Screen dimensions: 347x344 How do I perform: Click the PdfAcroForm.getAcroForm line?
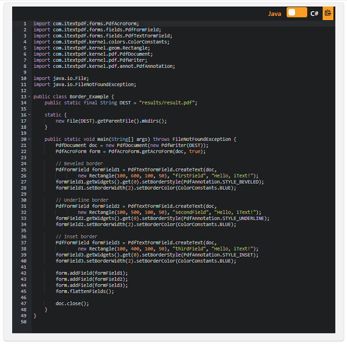131,151
